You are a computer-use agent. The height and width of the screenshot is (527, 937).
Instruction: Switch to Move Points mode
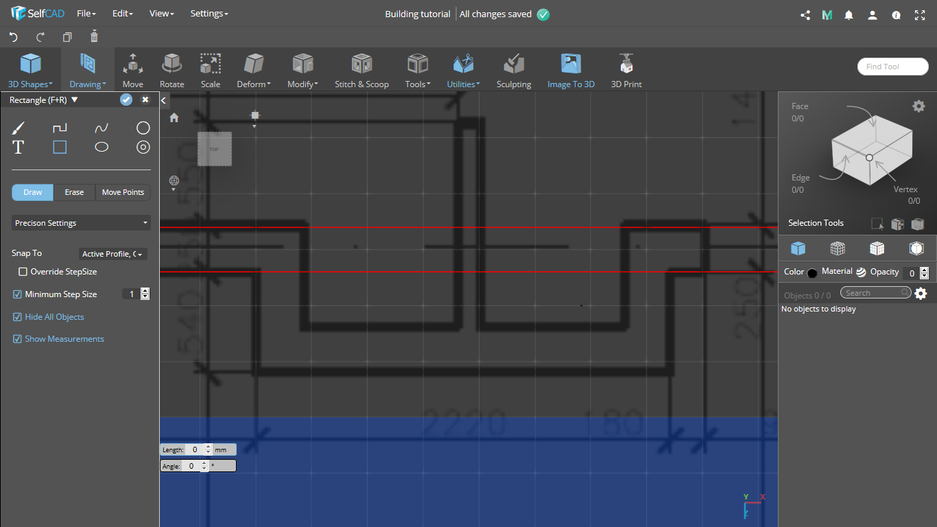pyautogui.click(x=123, y=192)
